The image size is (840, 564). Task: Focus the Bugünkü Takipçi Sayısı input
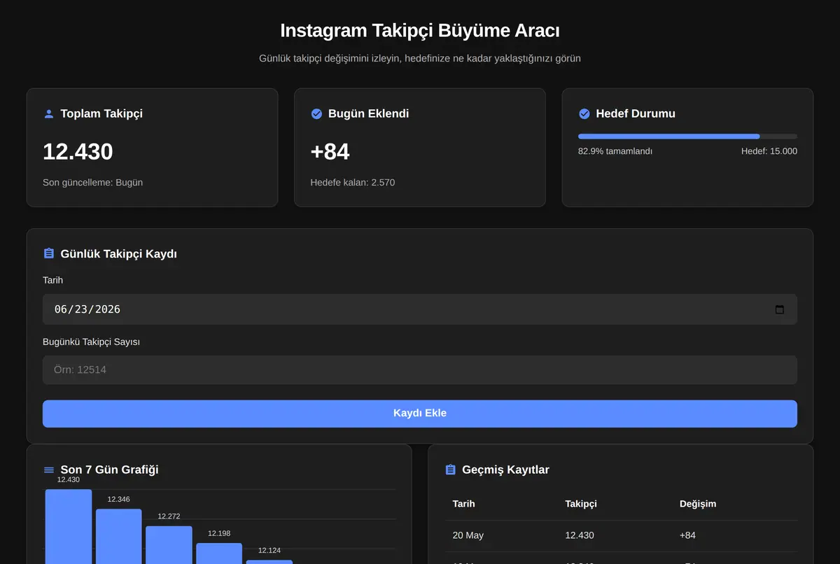tap(420, 369)
